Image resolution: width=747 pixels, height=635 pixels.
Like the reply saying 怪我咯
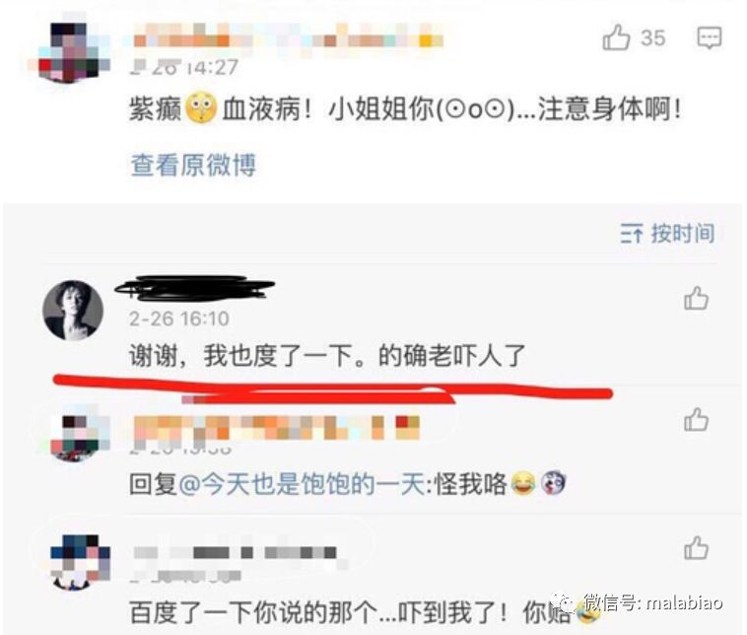[696, 420]
